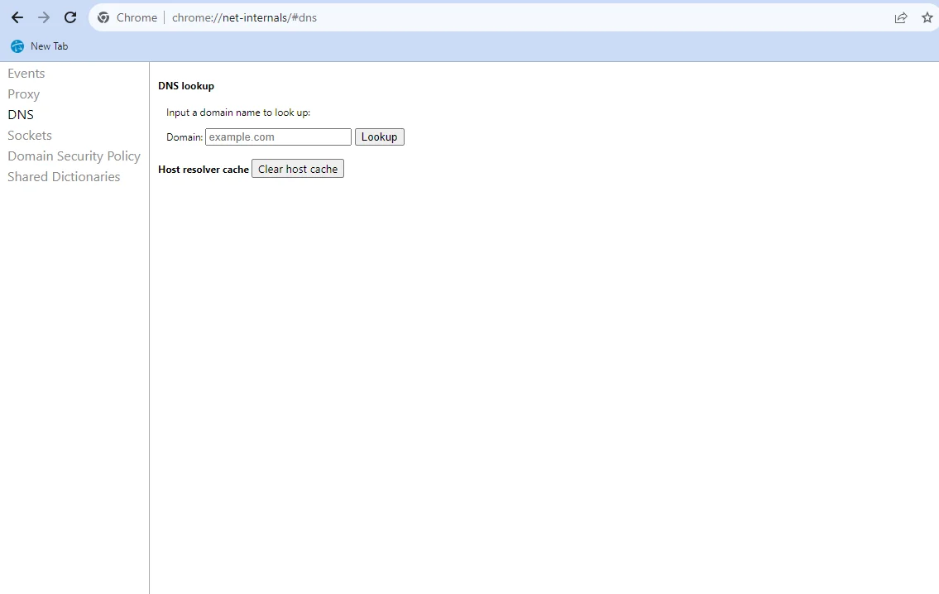This screenshot has width=939, height=594.
Task: Click the 'Domain:' label
Action: click(x=184, y=137)
